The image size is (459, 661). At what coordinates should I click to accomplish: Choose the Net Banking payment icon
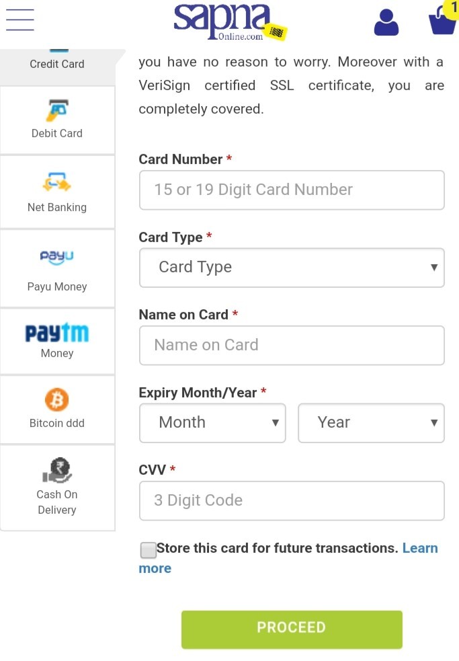pos(57,182)
